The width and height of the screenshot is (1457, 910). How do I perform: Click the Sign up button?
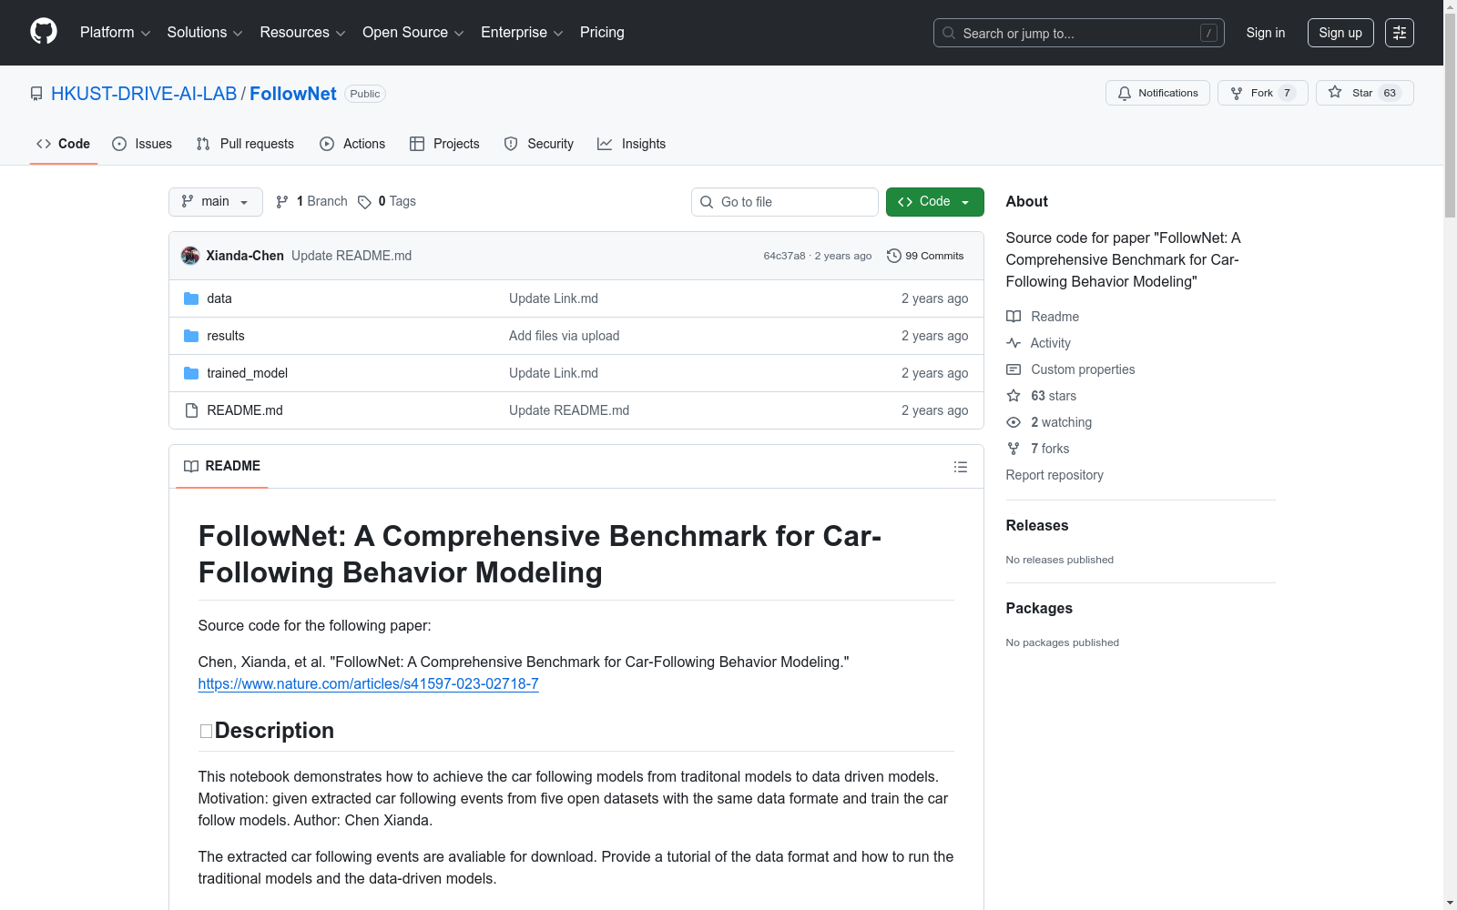pos(1340,33)
